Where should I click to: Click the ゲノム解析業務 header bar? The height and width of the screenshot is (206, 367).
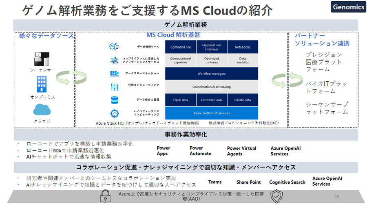[x=186, y=25]
